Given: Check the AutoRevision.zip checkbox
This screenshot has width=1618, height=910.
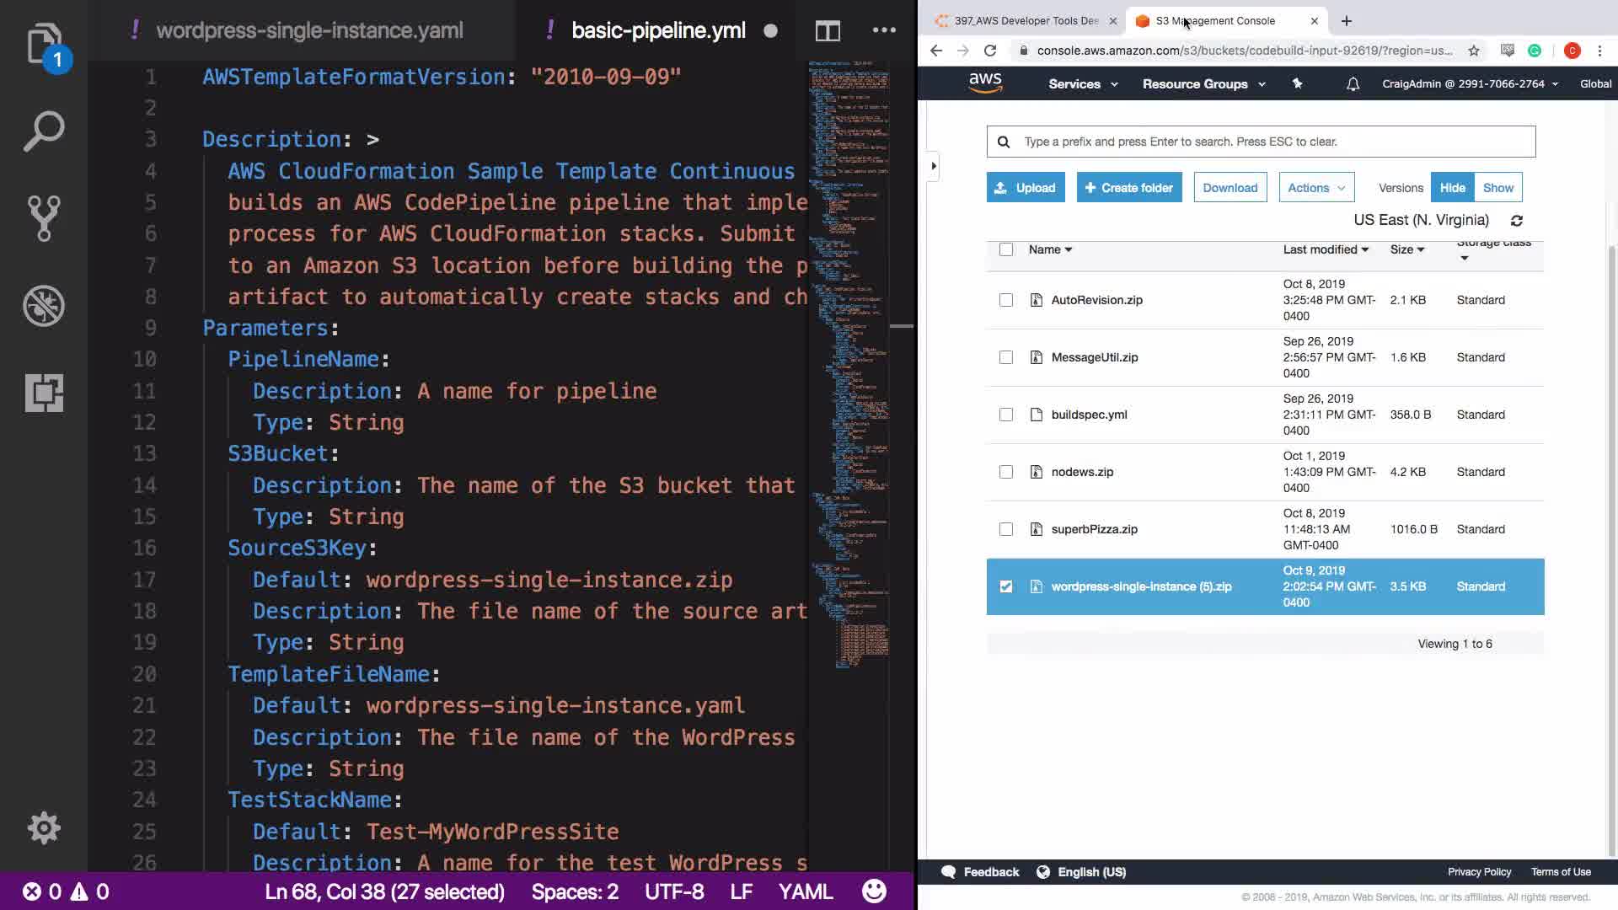Looking at the screenshot, I should pos(1006,300).
